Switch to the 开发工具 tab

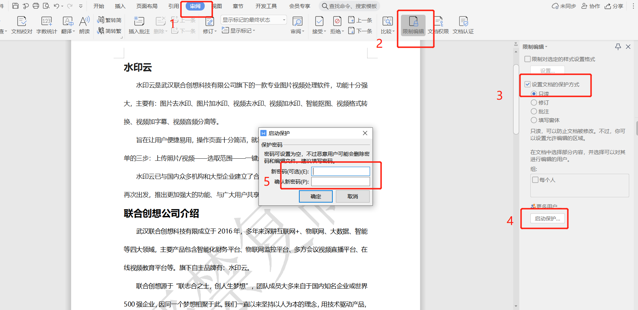266,6
